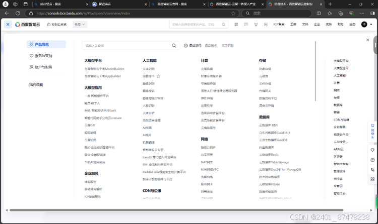
Task: Expand the arrow next to user avatar
Action: pos(371,24)
